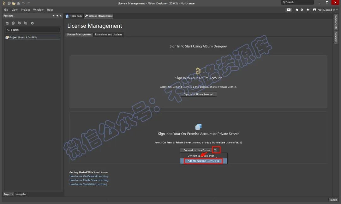The width and height of the screenshot is (341, 204).
Task: Click the feedback speech bubble icon
Action: tap(289, 10)
